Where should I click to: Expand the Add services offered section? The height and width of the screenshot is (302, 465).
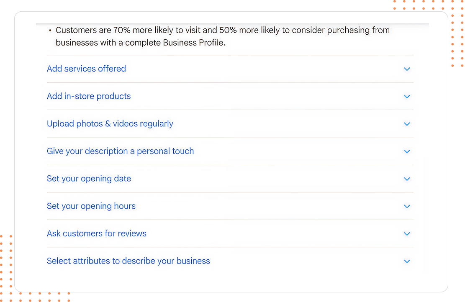[x=86, y=69]
